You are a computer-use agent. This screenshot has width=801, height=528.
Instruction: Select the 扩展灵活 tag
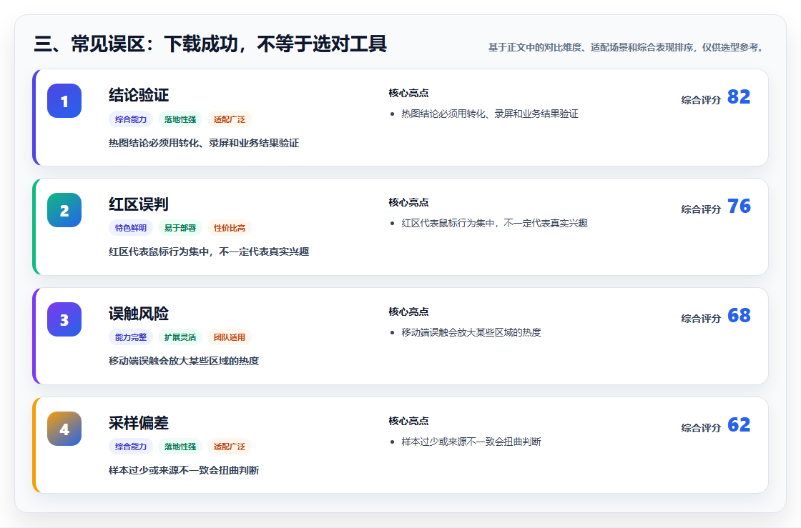point(180,337)
